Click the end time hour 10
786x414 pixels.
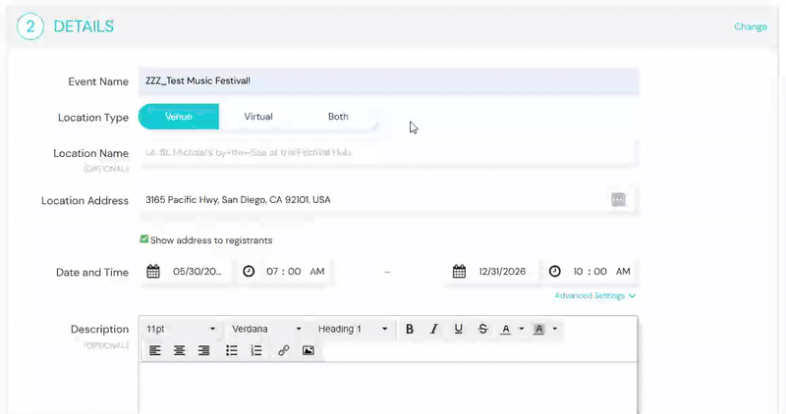(578, 272)
